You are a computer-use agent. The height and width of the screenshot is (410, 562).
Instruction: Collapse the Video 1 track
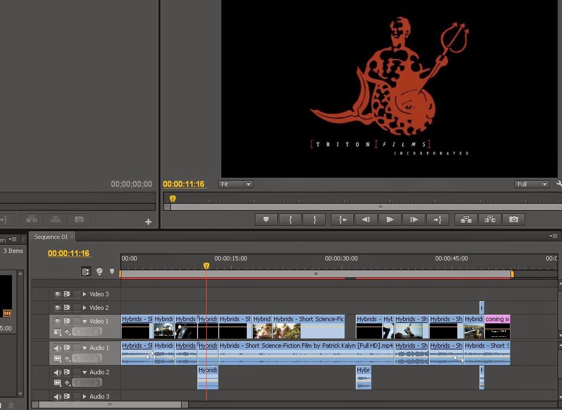tap(85, 321)
